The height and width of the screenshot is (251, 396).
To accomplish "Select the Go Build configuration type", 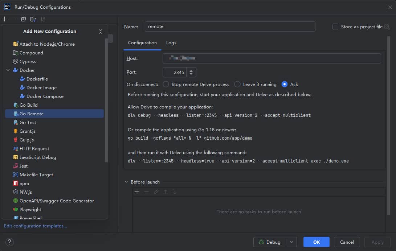I will pyautogui.click(x=54, y=105).
